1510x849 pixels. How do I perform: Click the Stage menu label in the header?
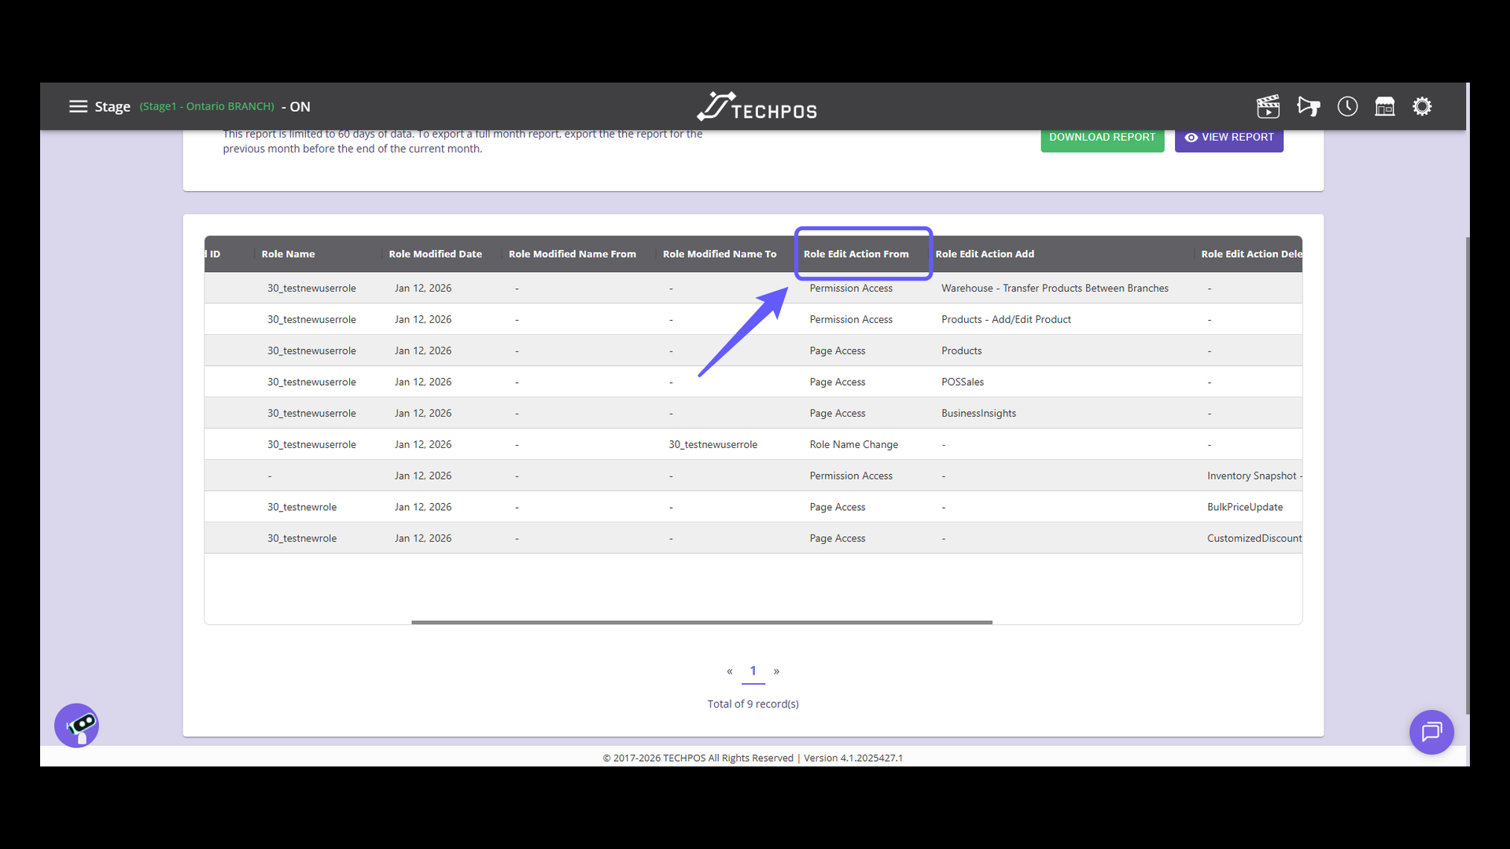(x=112, y=106)
